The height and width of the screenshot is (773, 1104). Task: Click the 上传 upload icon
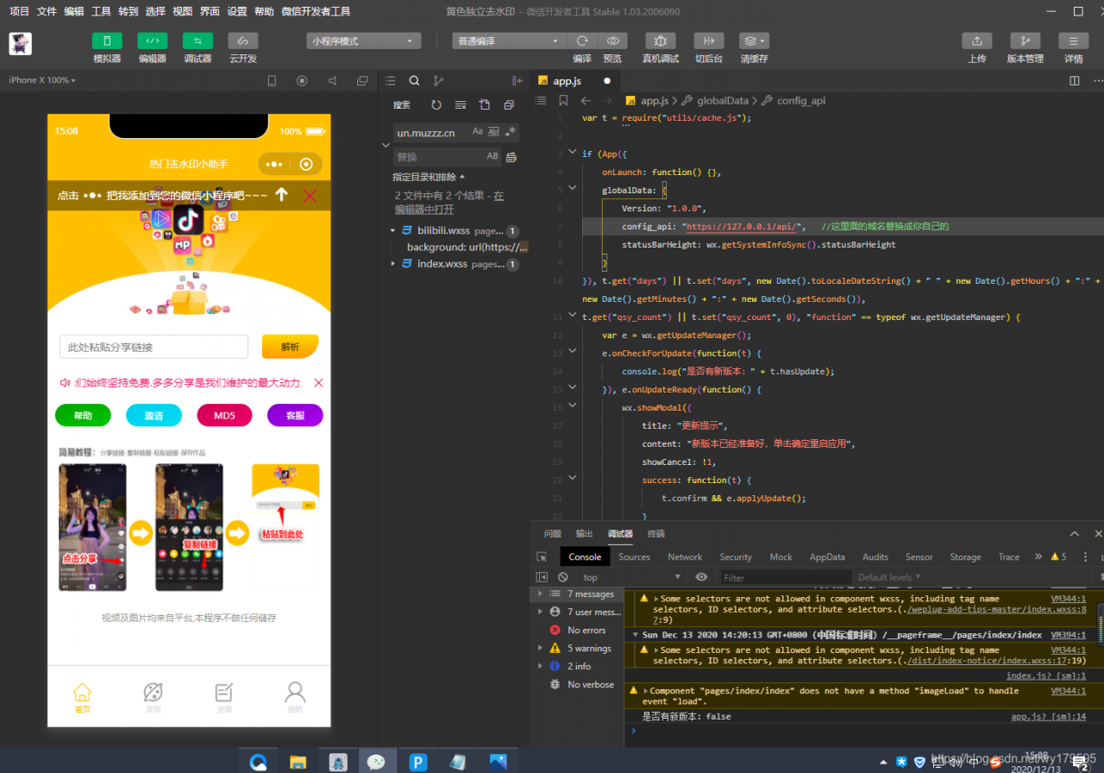[976, 41]
